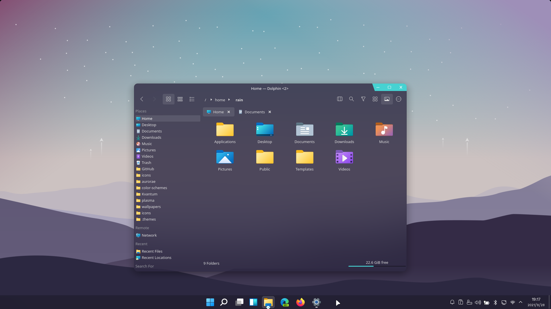
Task: Click the four-squares icon next to filter
Action: (375, 99)
